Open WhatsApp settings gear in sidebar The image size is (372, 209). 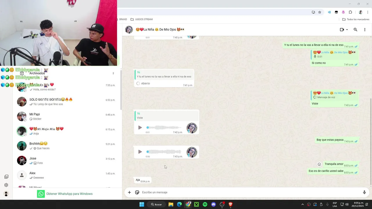point(6,185)
